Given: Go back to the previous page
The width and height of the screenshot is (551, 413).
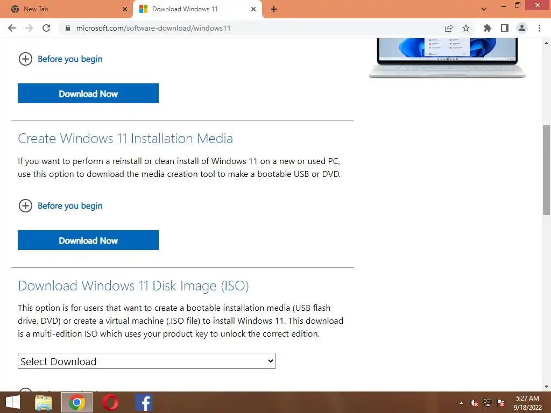Looking at the screenshot, I should 12,28.
